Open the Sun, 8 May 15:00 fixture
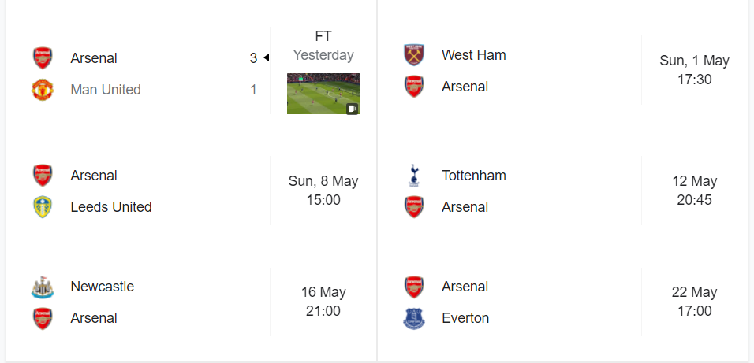Screen dimensions: 754x363 [x=323, y=191]
